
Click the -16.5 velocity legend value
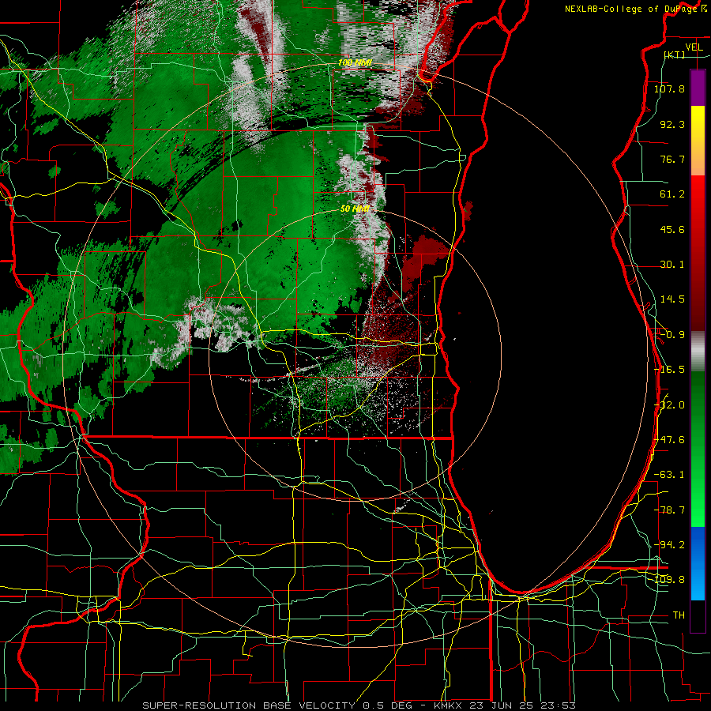click(x=669, y=370)
